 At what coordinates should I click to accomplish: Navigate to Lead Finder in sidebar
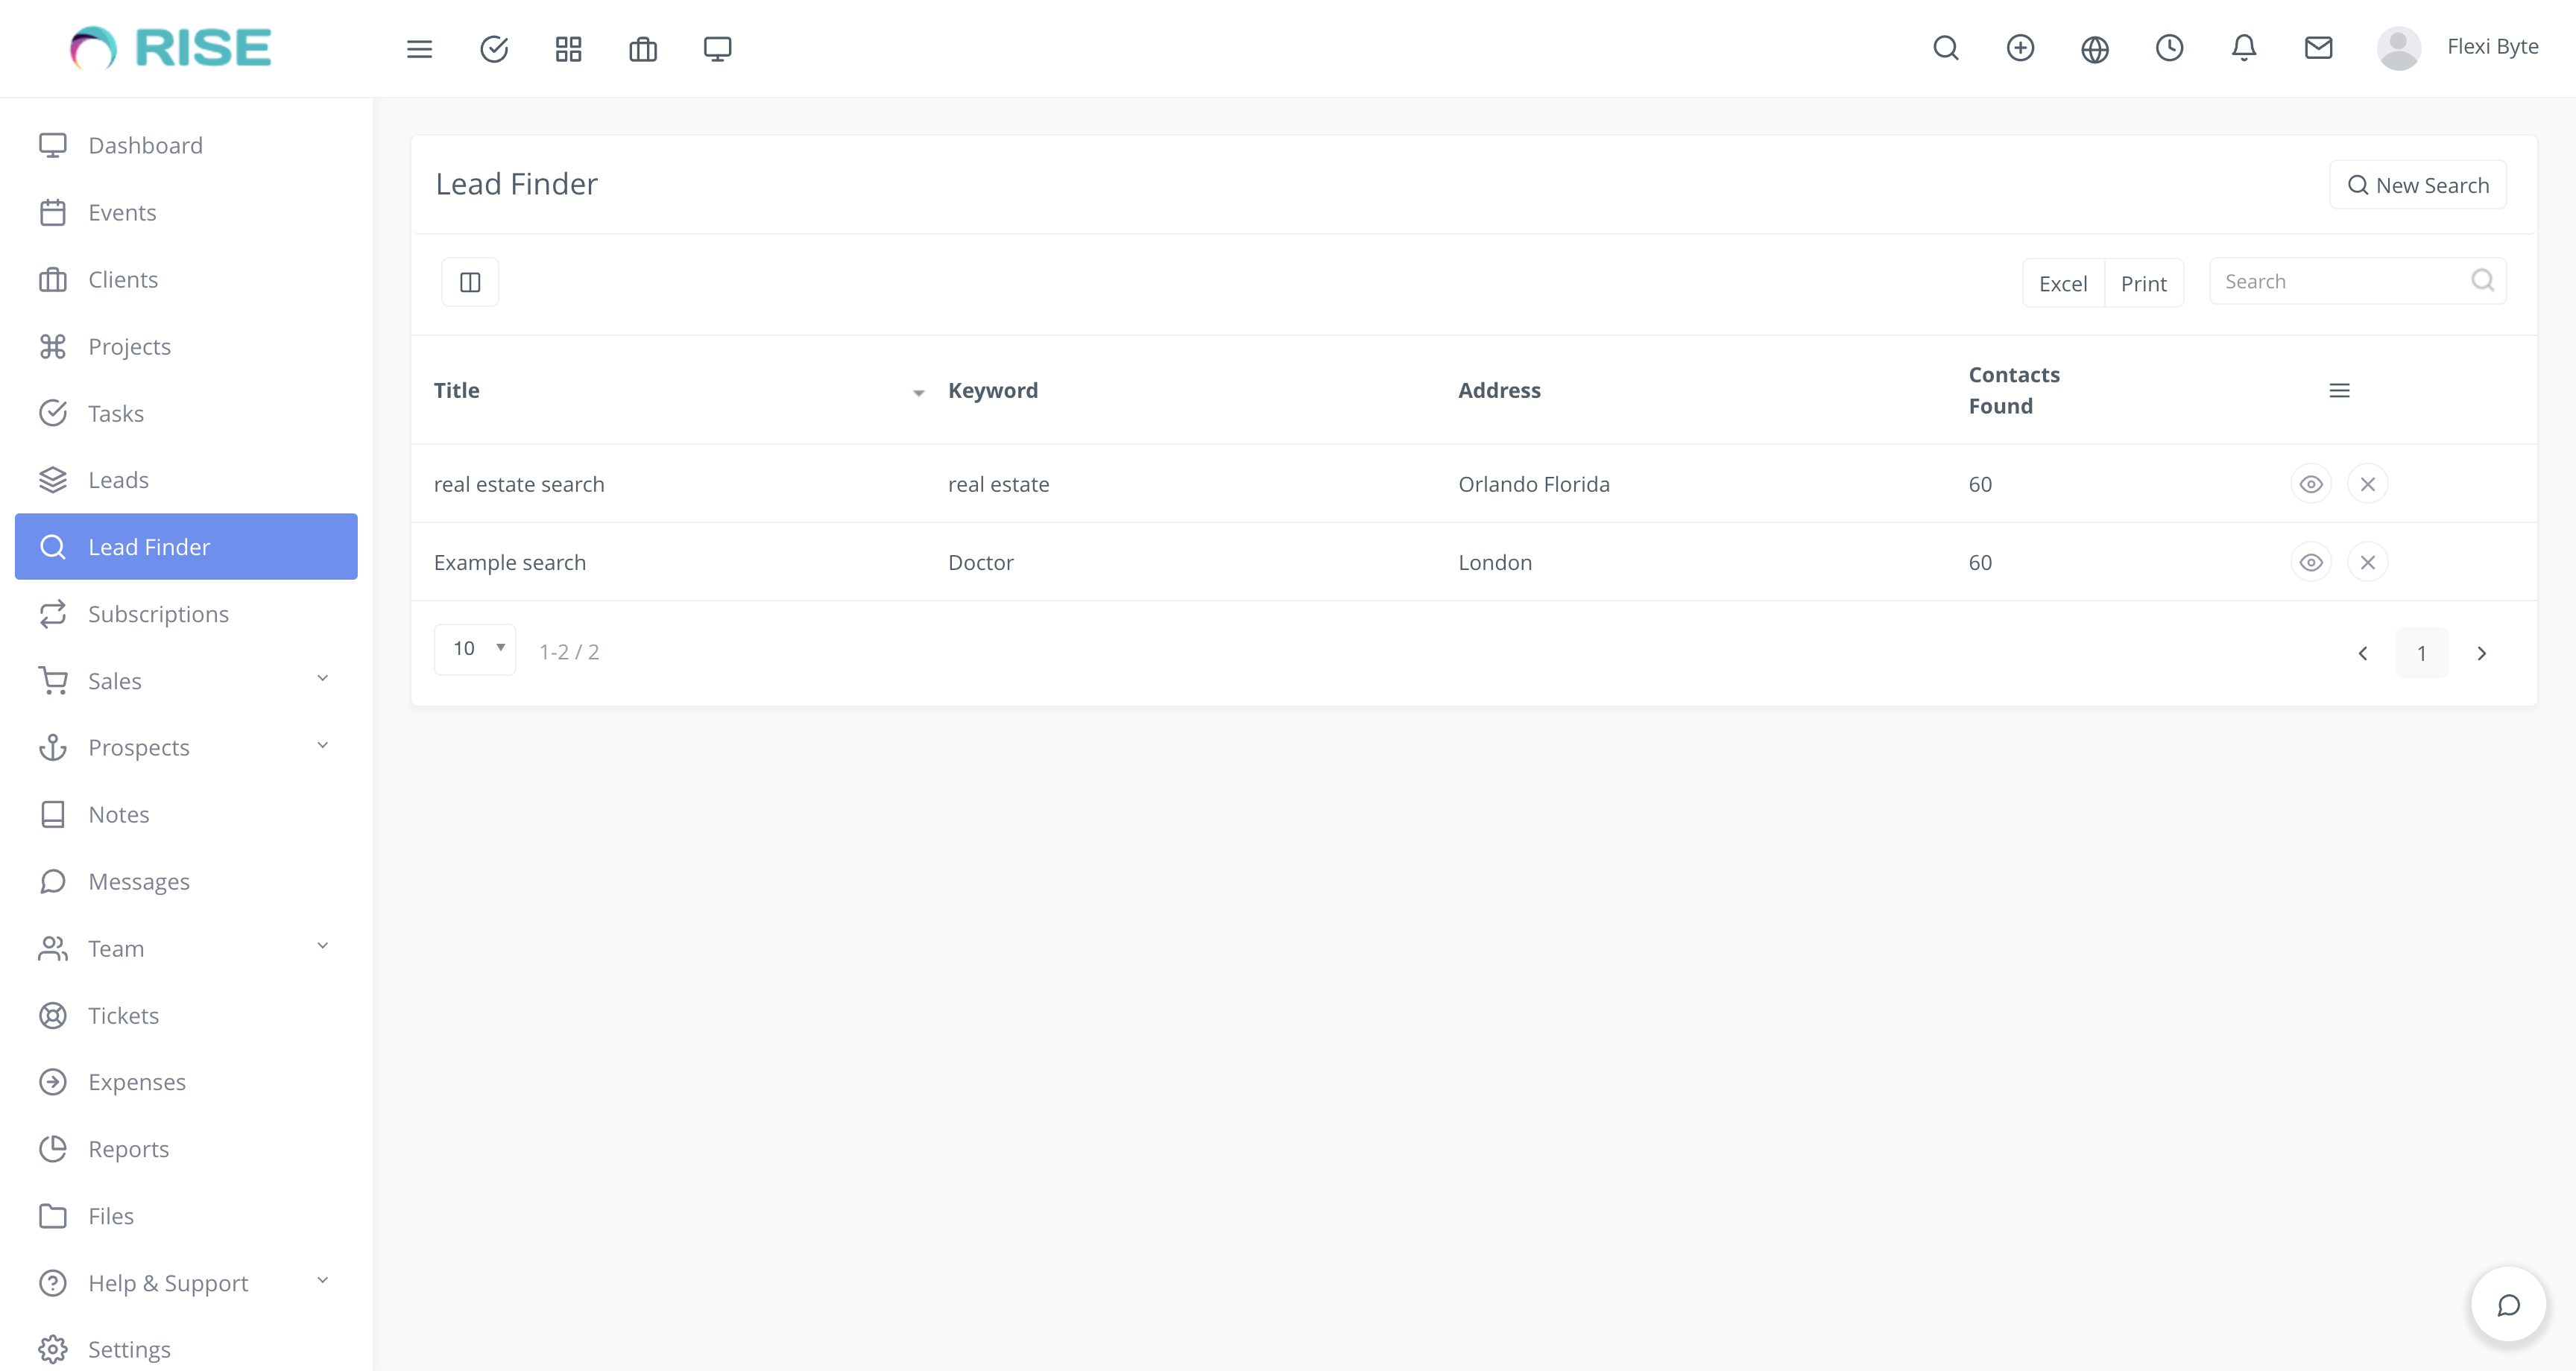click(x=186, y=546)
